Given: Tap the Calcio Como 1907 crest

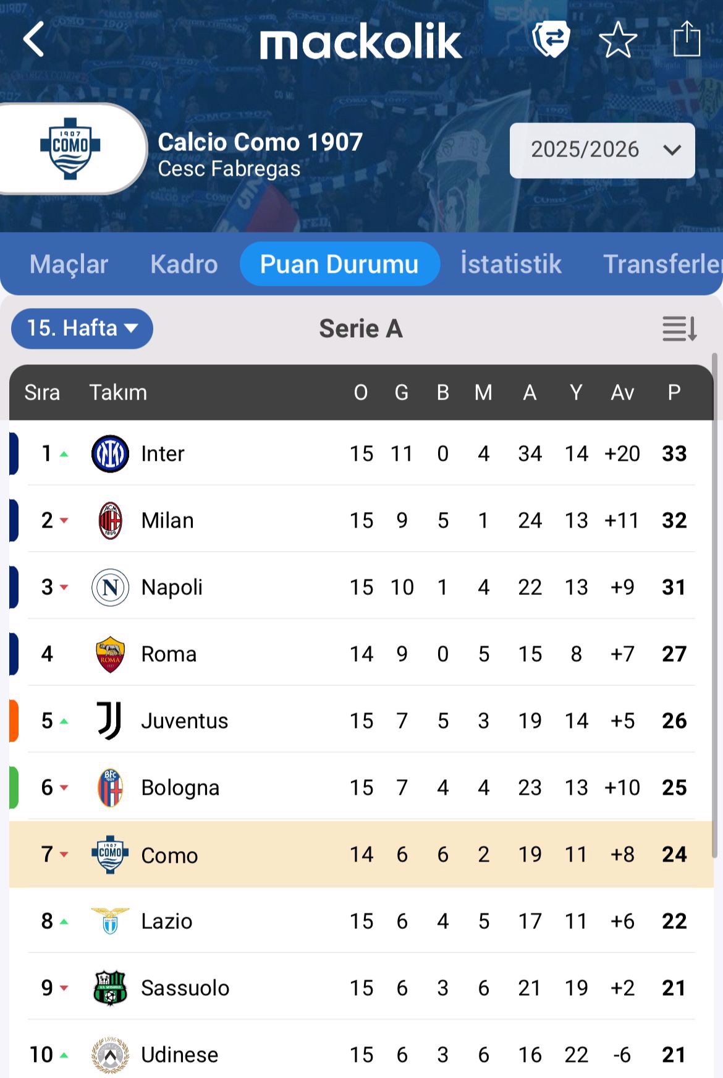Looking at the screenshot, I should click(70, 149).
